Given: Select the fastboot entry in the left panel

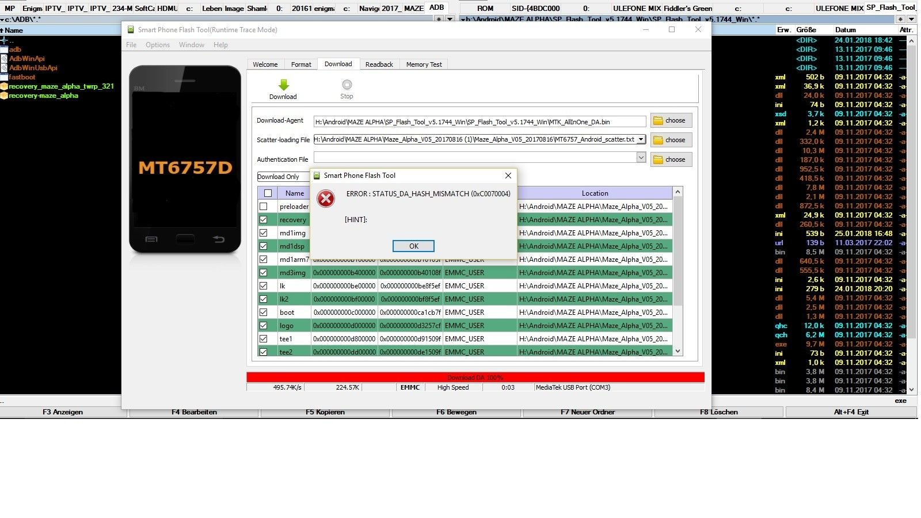Looking at the screenshot, I should tap(22, 77).
